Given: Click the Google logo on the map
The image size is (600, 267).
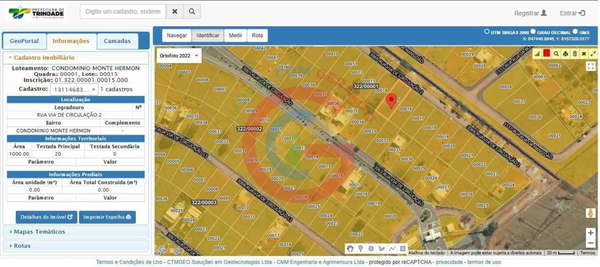Looking at the screenshot, I should coord(171,250).
